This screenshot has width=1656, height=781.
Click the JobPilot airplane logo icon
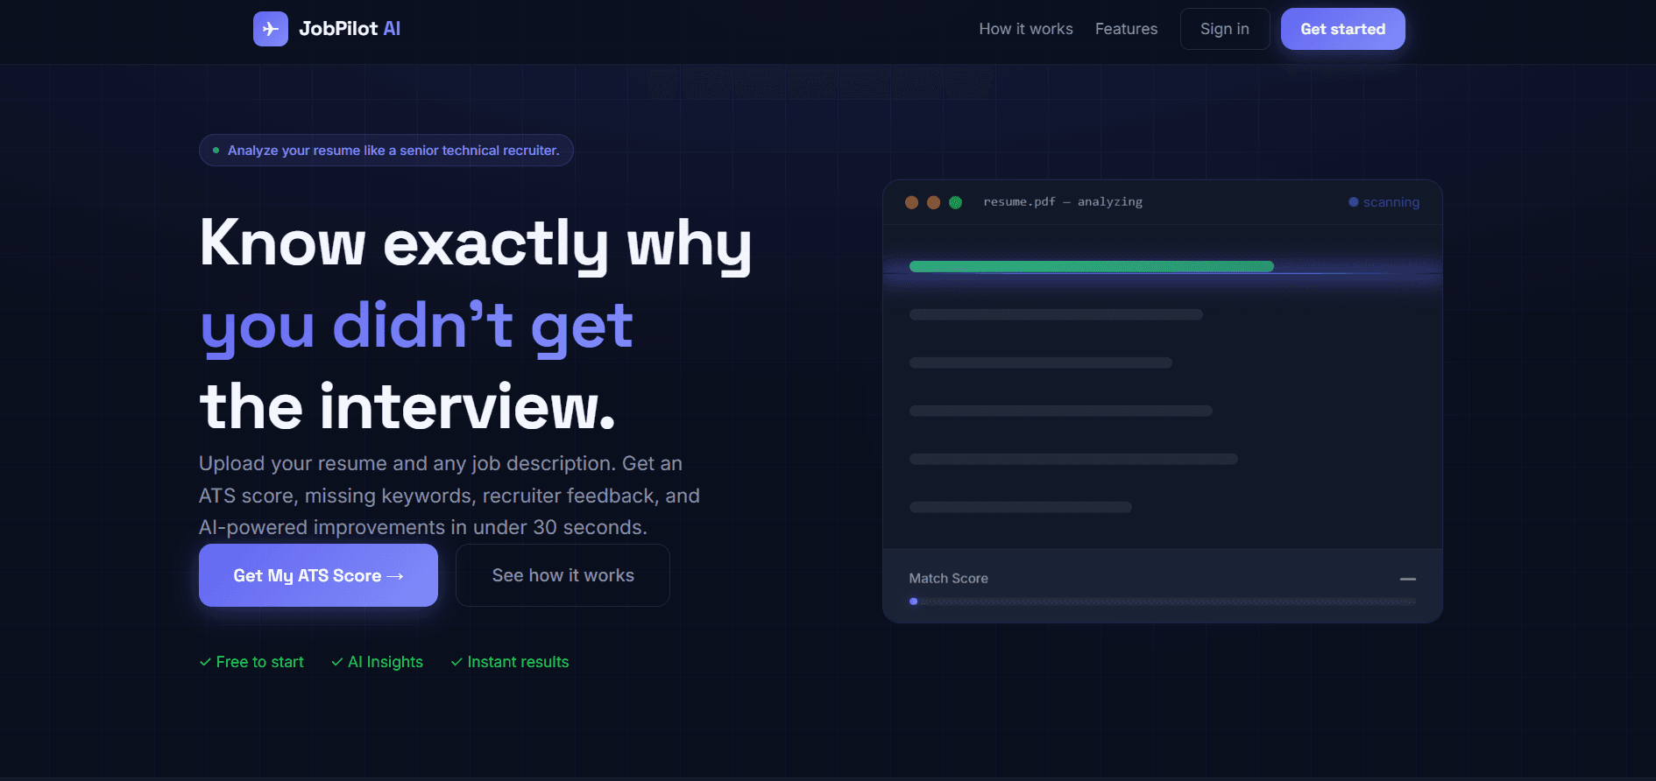(x=271, y=29)
